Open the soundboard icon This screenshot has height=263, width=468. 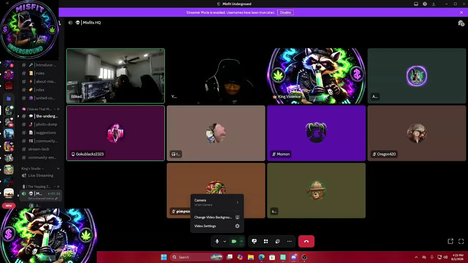click(278, 241)
